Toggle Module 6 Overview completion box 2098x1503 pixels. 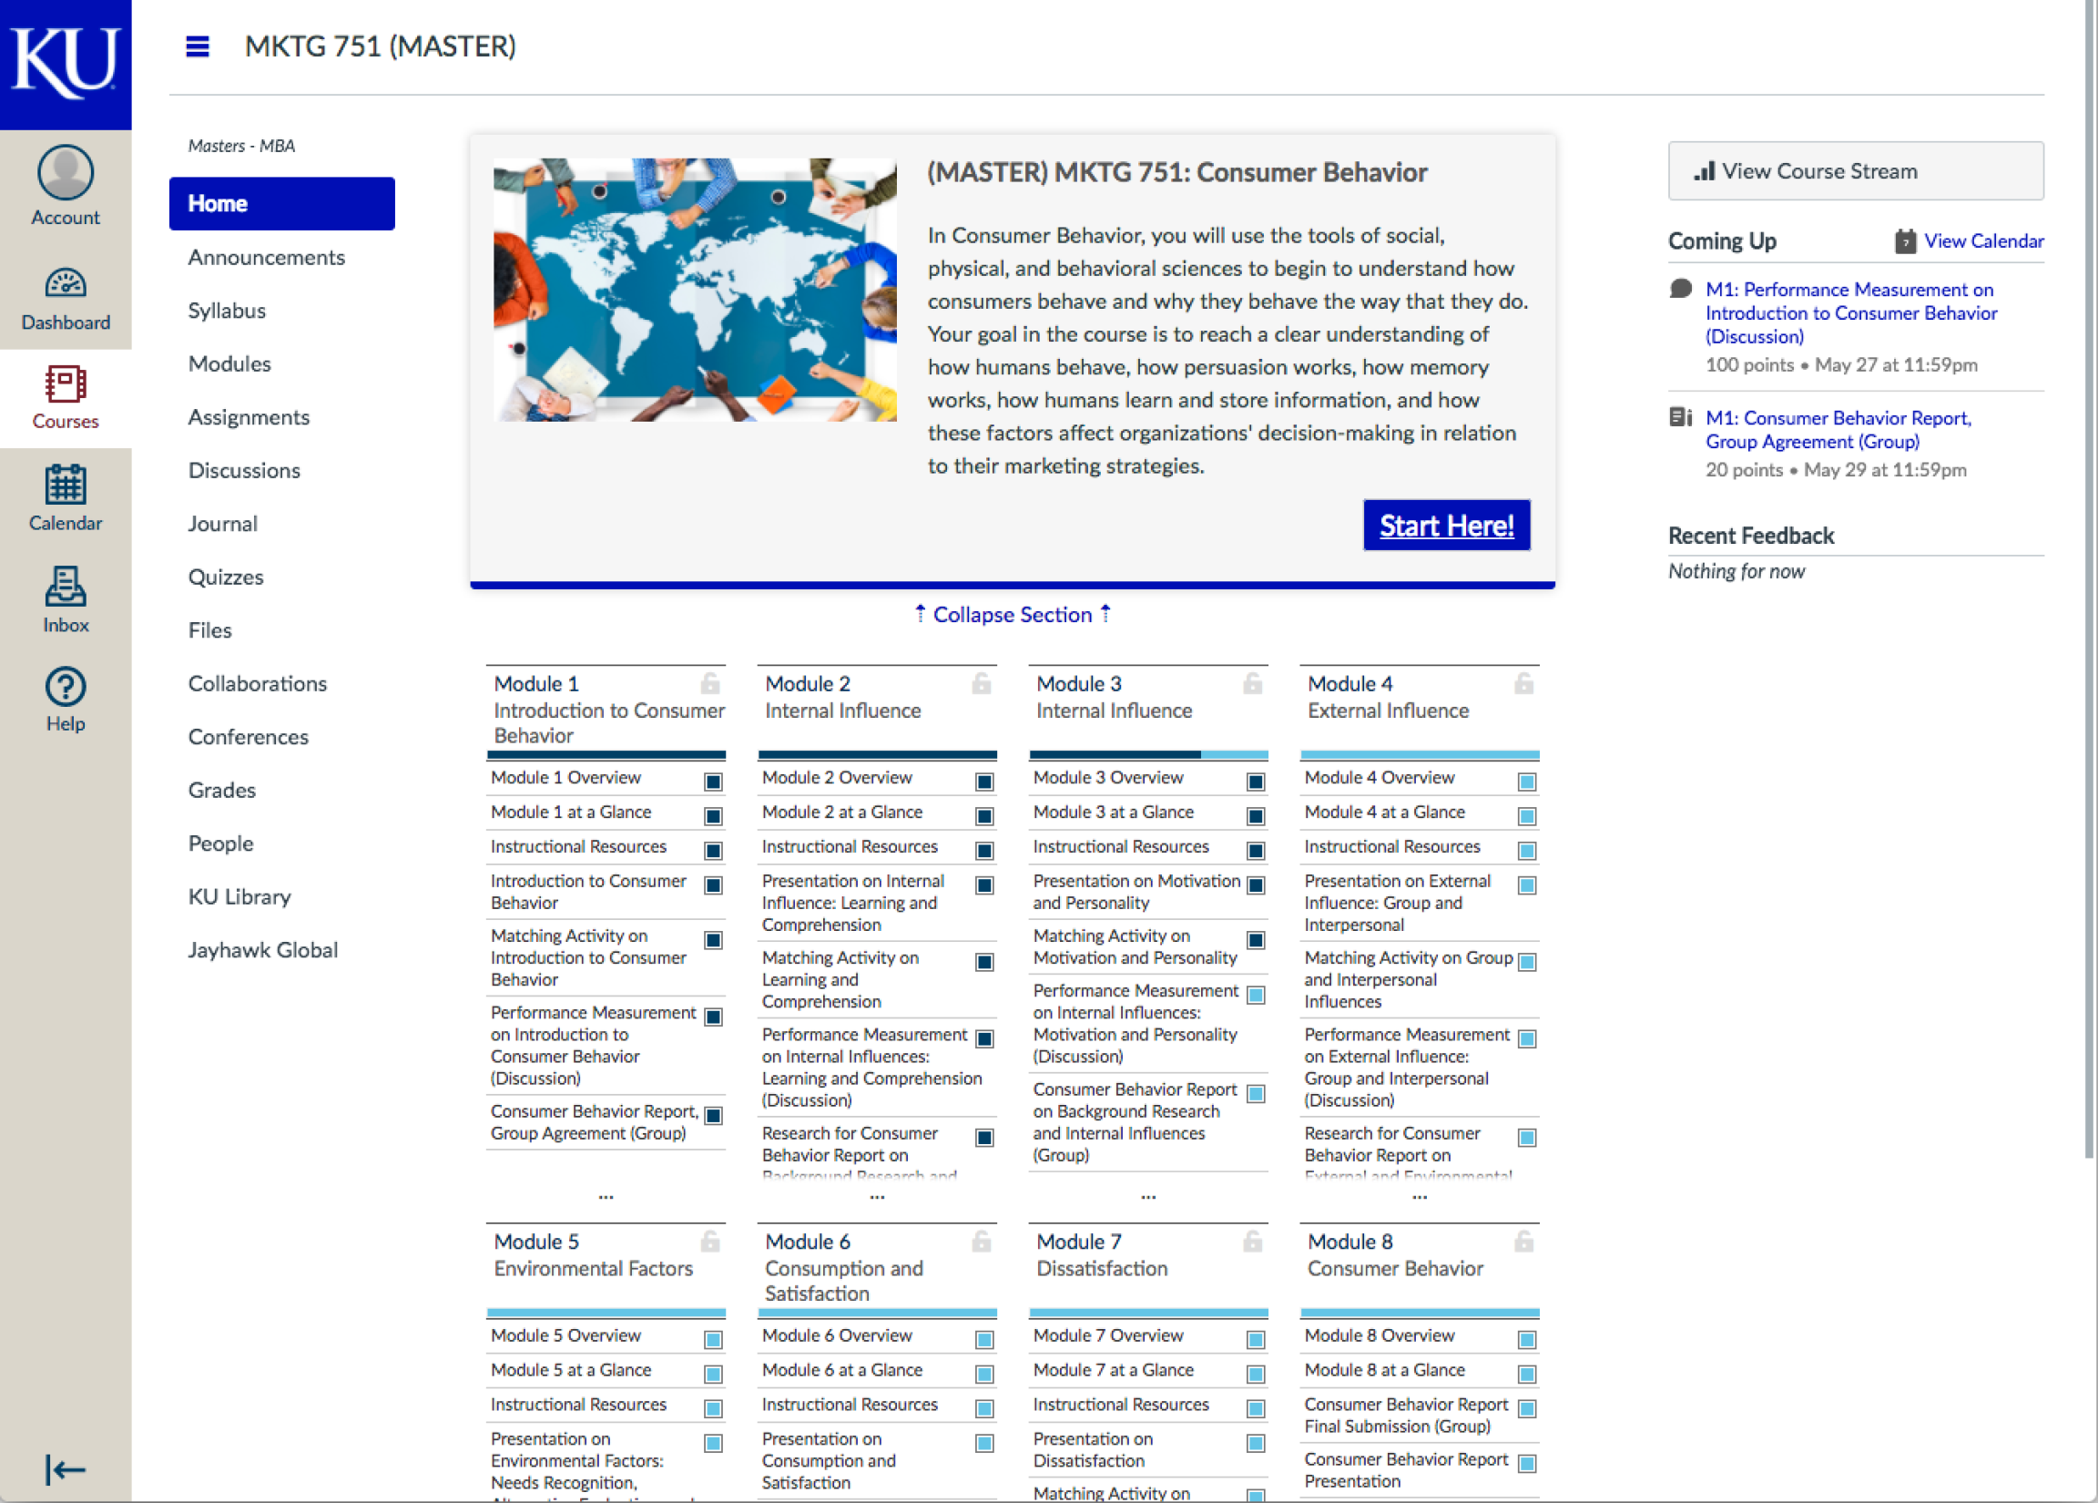(984, 1339)
